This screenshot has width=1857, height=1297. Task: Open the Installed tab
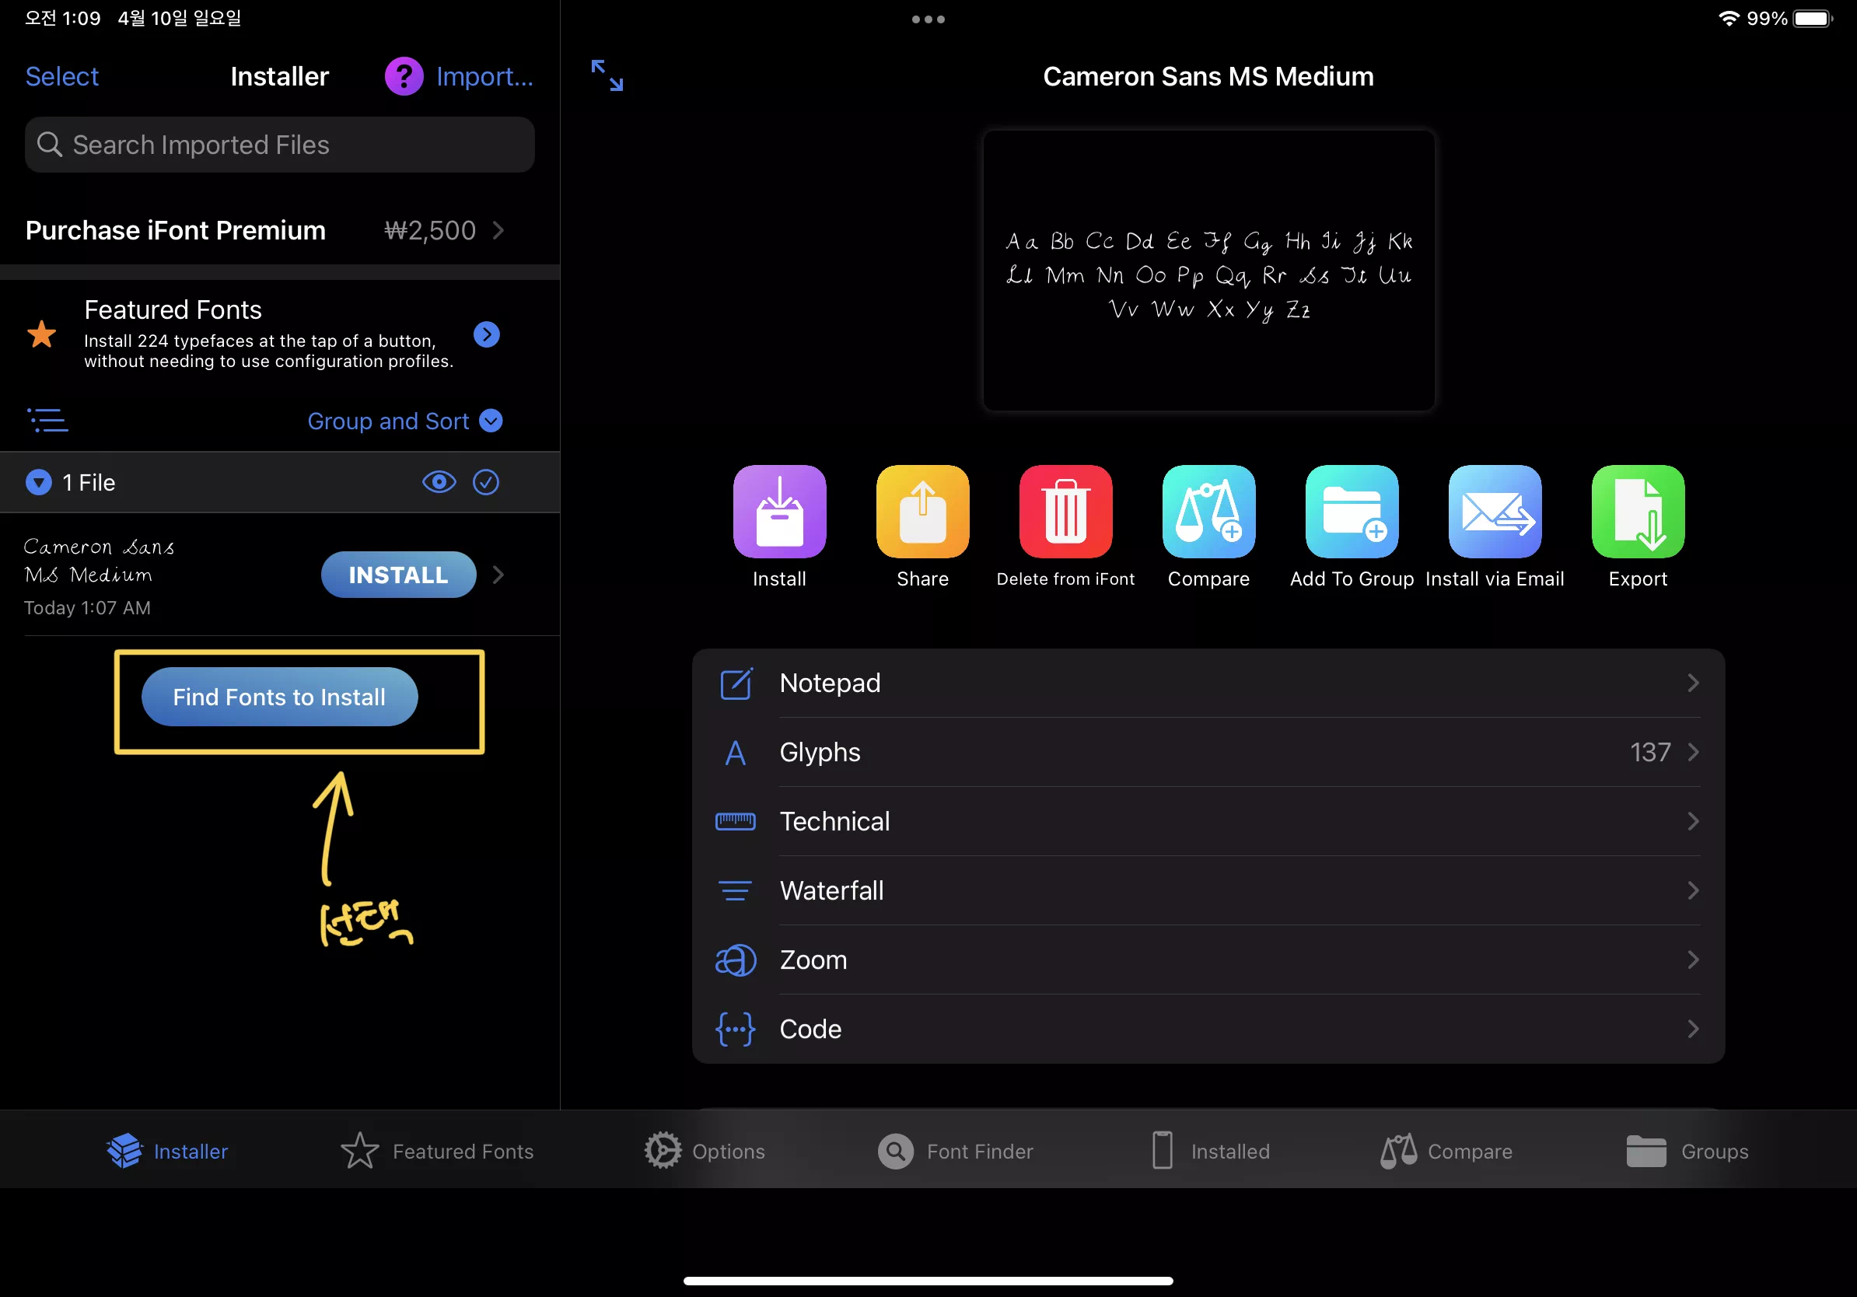pyautogui.click(x=1211, y=1151)
